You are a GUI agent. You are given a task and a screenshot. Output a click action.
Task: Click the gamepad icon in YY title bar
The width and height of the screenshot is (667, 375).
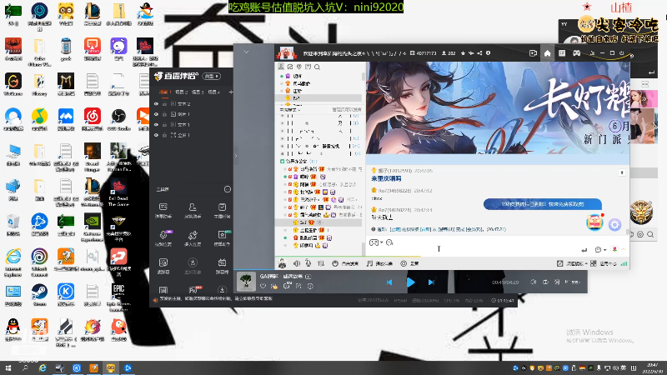pos(576,53)
